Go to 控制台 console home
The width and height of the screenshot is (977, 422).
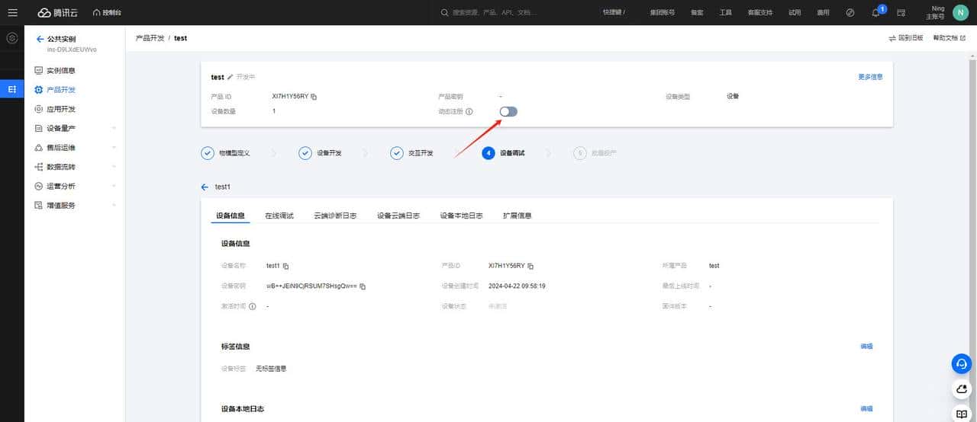tap(106, 12)
